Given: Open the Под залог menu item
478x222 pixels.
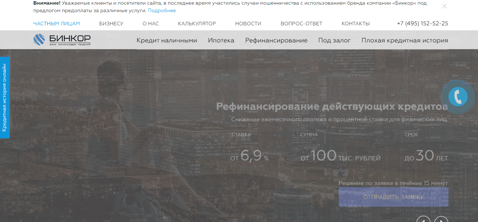Looking at the screenshot, I should pyautogui.click(x=334, y=40).
